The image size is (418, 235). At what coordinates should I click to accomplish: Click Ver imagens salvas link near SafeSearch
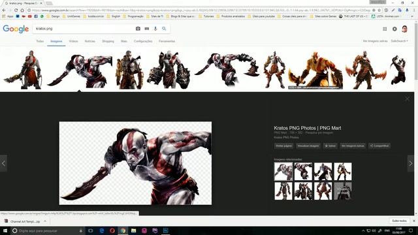pos(375,41)
